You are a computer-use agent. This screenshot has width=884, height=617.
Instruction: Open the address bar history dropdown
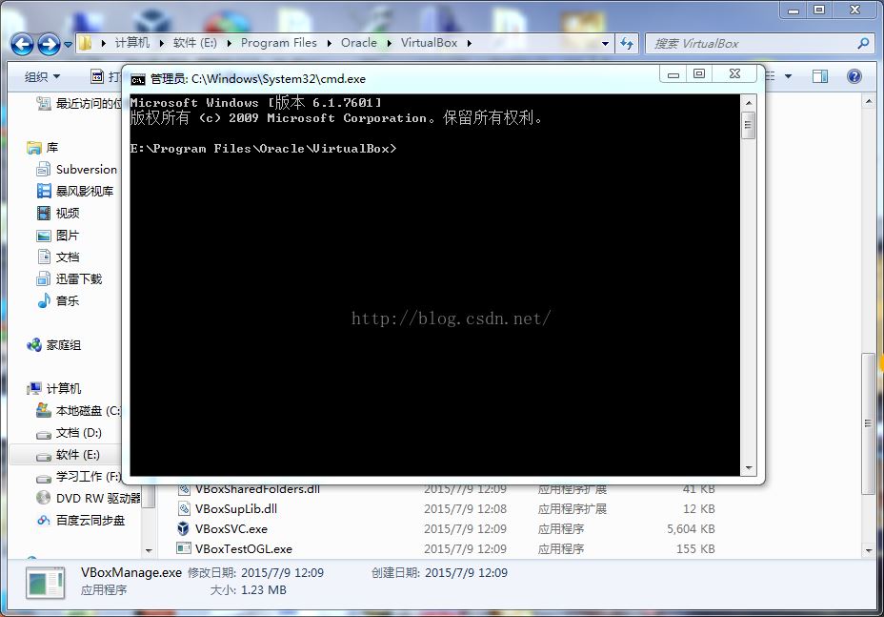(606, 44)
